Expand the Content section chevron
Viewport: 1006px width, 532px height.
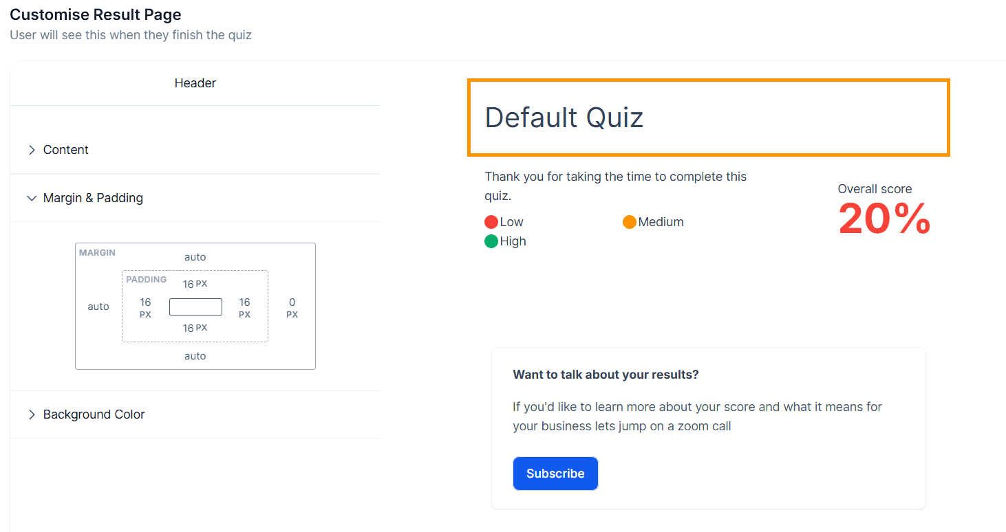[x=32, y=150]
